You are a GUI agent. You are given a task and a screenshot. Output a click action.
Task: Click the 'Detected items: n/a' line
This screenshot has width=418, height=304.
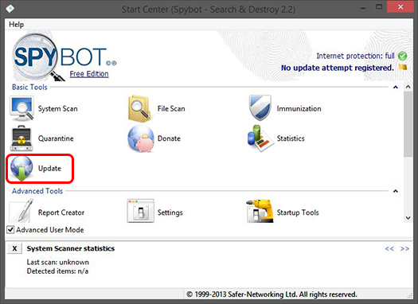[x=57, y=271]
